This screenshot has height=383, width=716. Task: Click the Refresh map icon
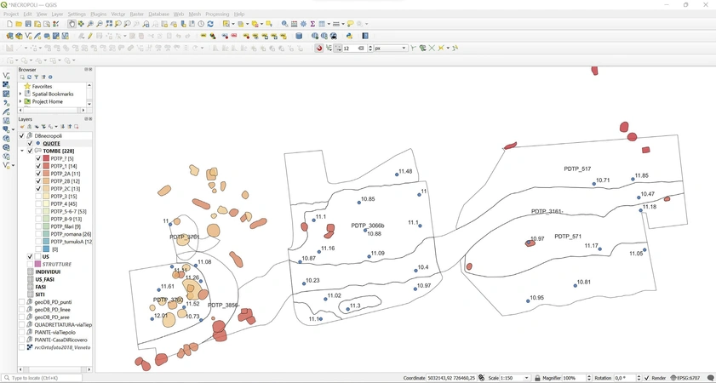pos(210,24)
